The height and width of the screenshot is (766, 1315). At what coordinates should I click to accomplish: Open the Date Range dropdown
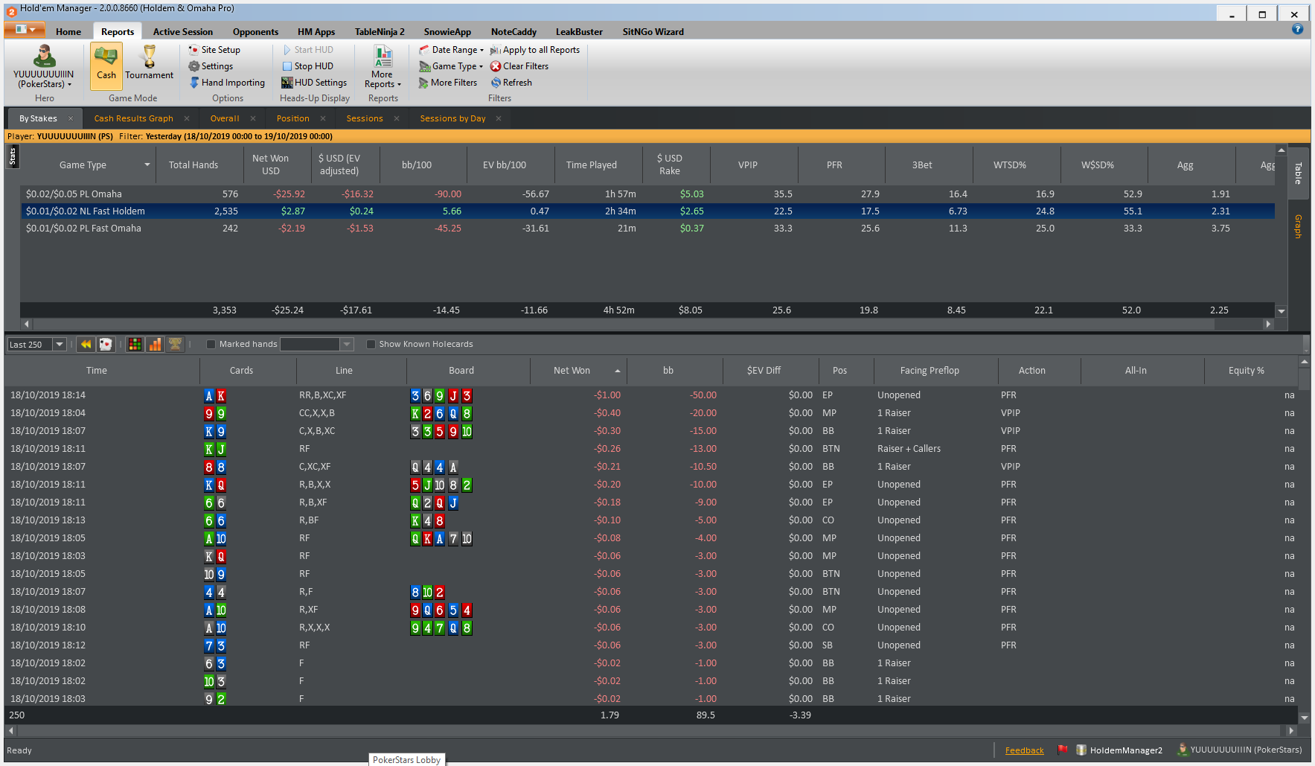pyautogui.click(x=451, y=50)
